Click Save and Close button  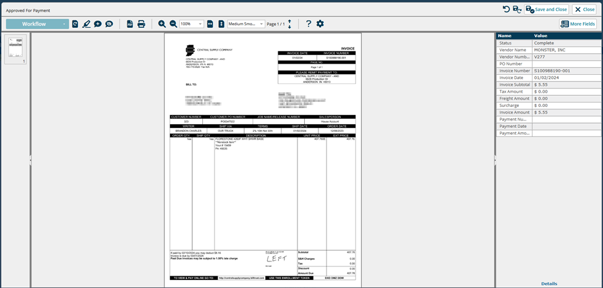(x=547, y=9)
